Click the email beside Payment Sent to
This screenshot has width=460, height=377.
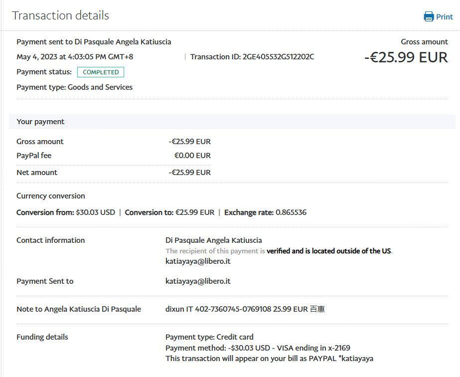click(198, 281)
